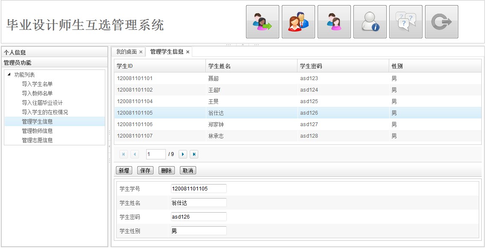Click the name cell 林承志
Image resolution: width=486 pixels, height=248 pixels.
tap(216, 136)
